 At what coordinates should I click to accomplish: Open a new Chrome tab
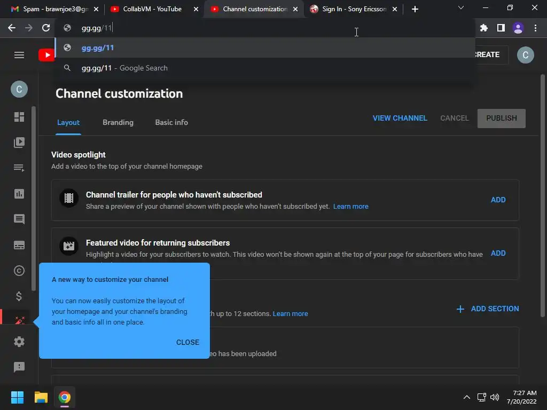pos(415,9)
